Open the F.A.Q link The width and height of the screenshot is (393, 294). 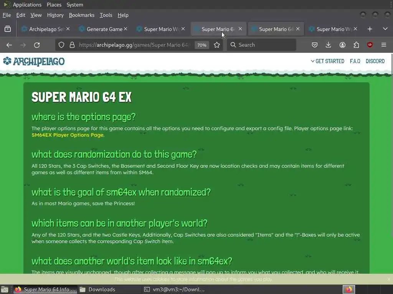pyautogui.click(x=355, y=61)
